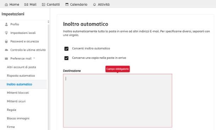Collapse the Preferenze mail section arrow
Viewport: 216px width, 130px height.
coord(34,58)
